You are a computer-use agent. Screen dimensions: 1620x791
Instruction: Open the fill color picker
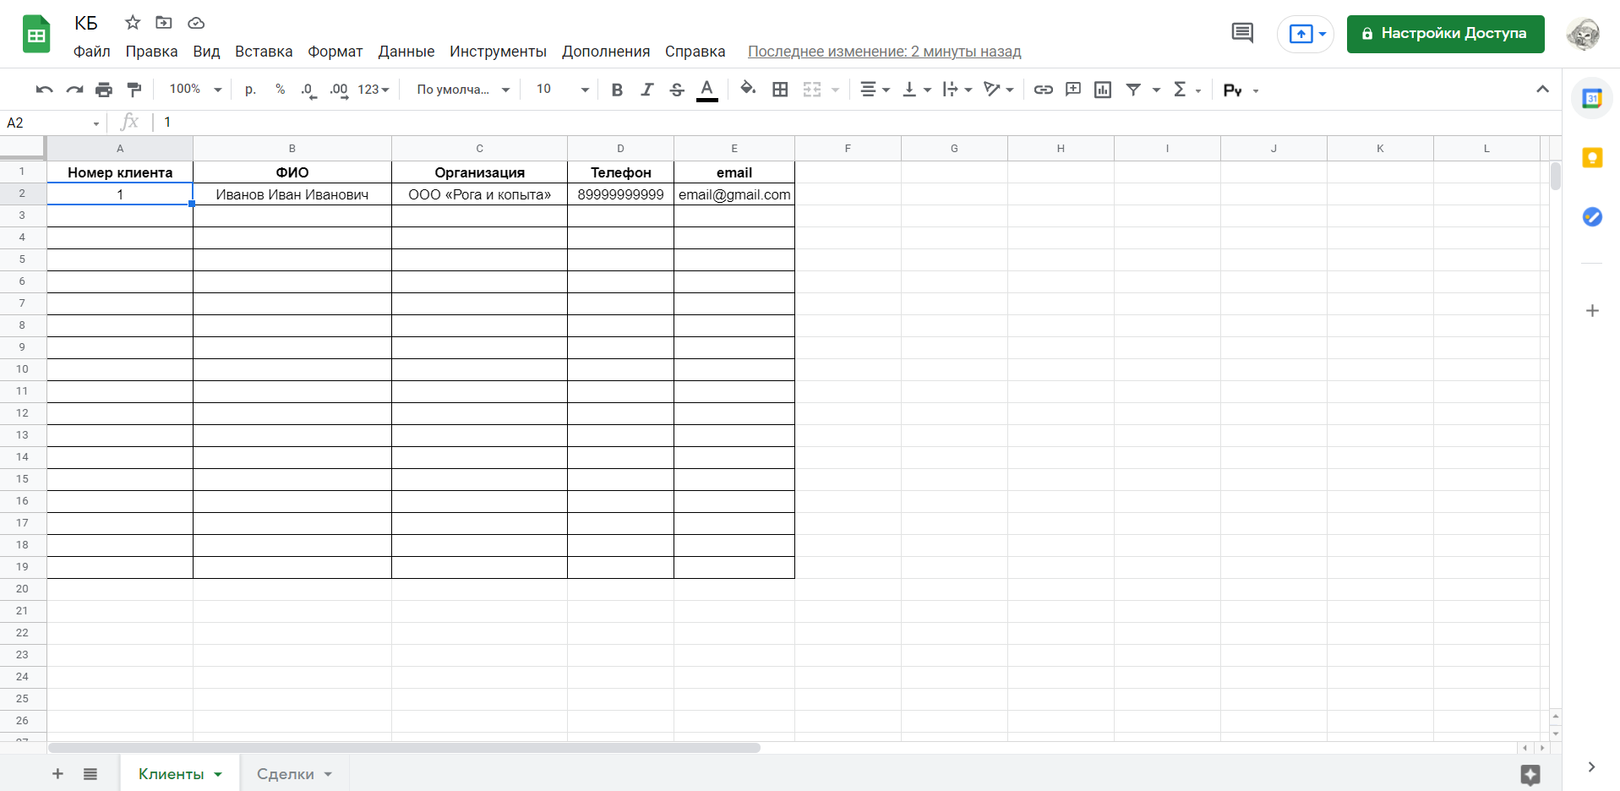747,90
